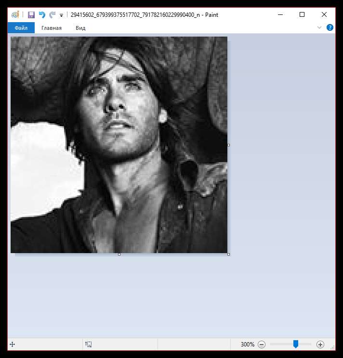Click the zoom slider thumb

296,344
